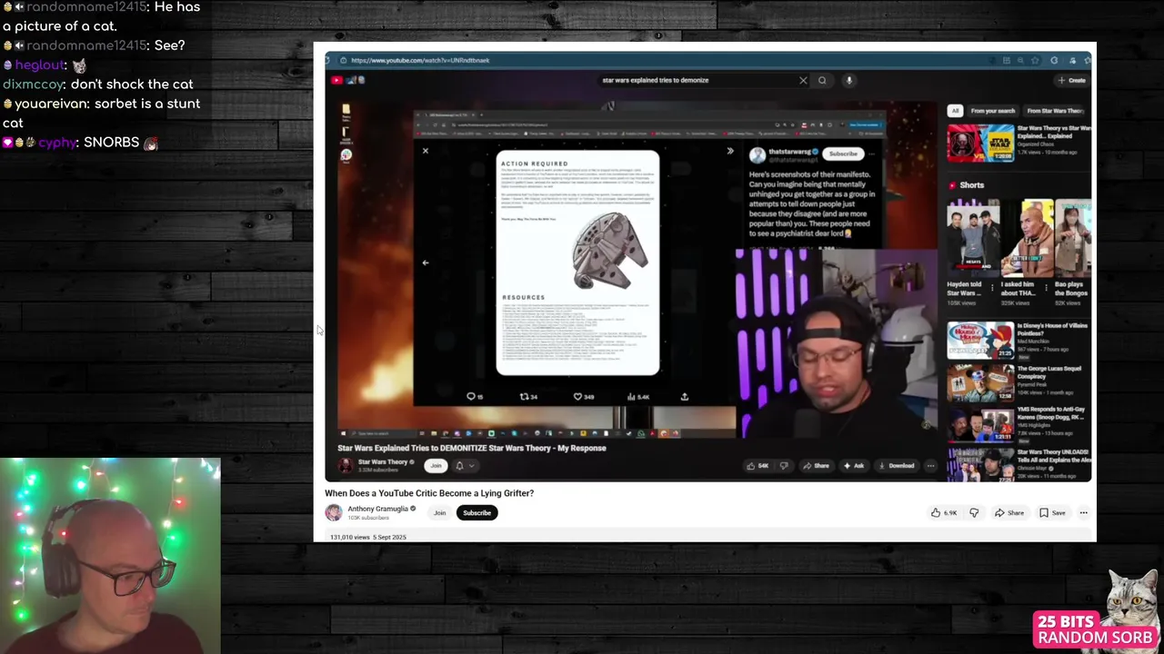Click the '25 BITS RANDOM SORB' overlay badge

pyautogui.click(x=1097, y=629)
